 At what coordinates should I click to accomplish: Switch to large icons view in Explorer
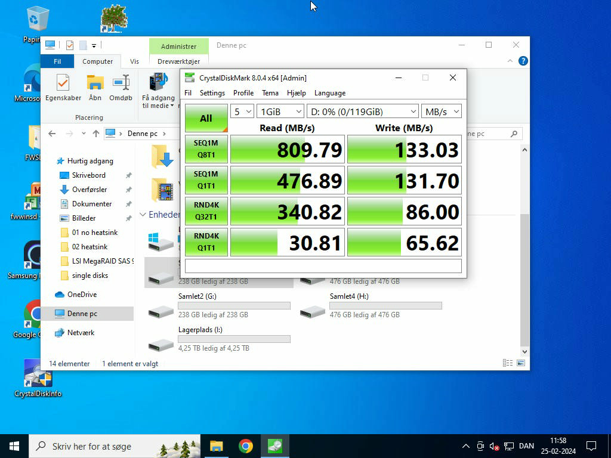pyautogui.click(x=521, y=363)
